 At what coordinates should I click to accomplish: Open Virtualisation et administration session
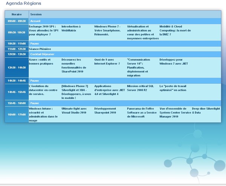(143, 32)
